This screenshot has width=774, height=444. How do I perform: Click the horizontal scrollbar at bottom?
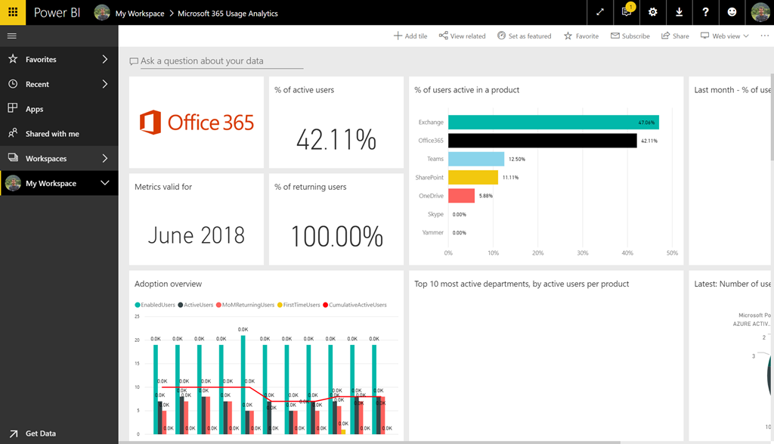coord(369,442)
